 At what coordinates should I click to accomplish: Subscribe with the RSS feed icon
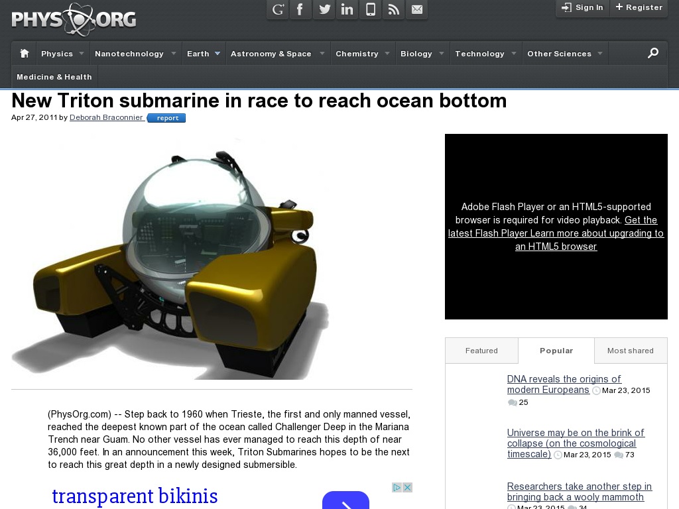[393, 9]
